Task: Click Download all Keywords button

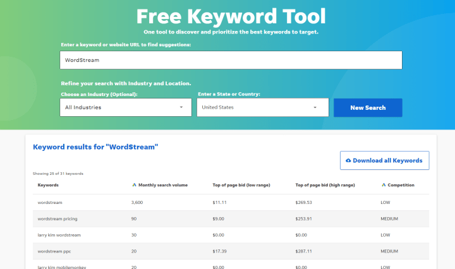Action: (384, 160)
